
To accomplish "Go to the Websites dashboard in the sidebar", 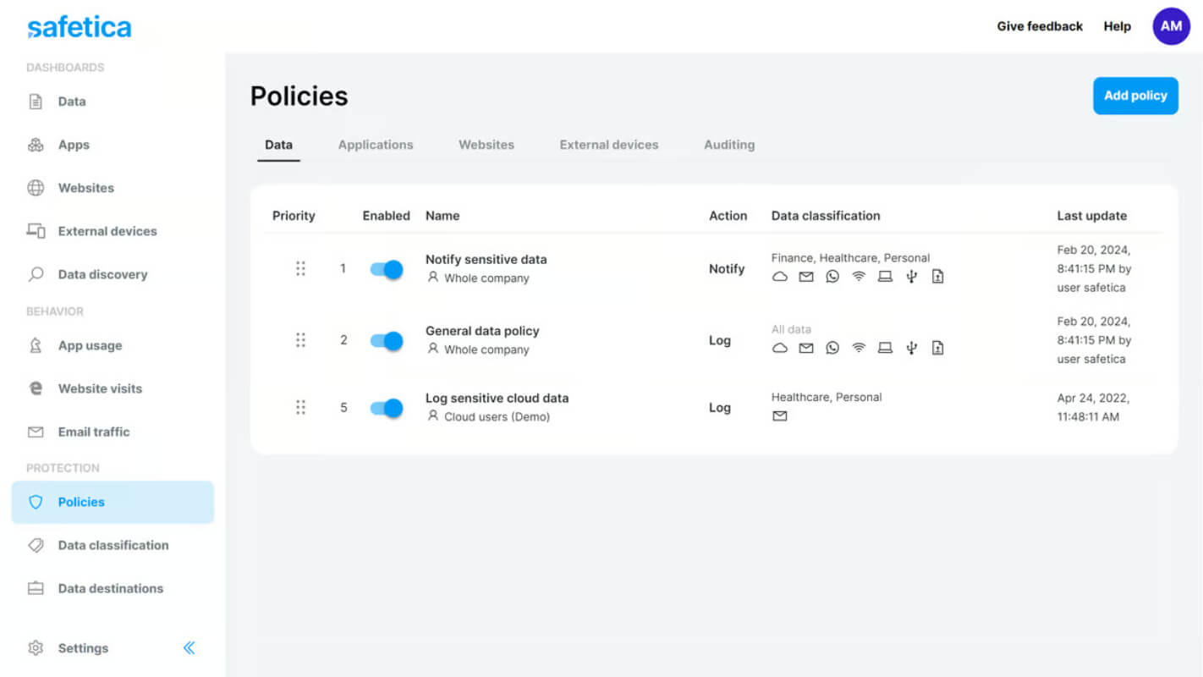I will pyautogui.click(x=85, y=188).
